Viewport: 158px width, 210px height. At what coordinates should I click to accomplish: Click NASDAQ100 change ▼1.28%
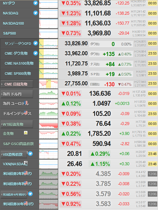(71, 23)
